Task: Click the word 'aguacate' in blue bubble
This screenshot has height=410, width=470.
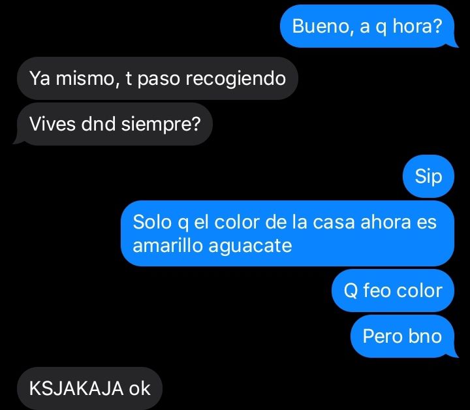Action: (x=250, y=247)
